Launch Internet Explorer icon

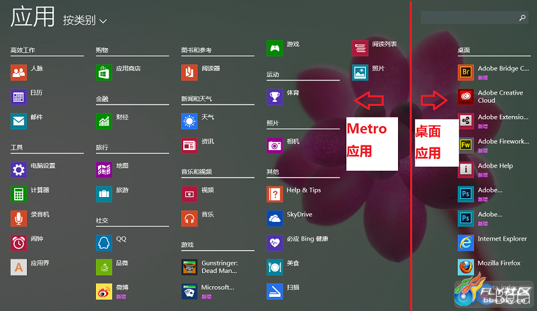[x=466, y=243]
